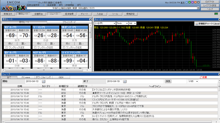The image size is (220, 123).
Task: Click the ユーロ/円 ask price 123.28
Action: tap(52, 35)
